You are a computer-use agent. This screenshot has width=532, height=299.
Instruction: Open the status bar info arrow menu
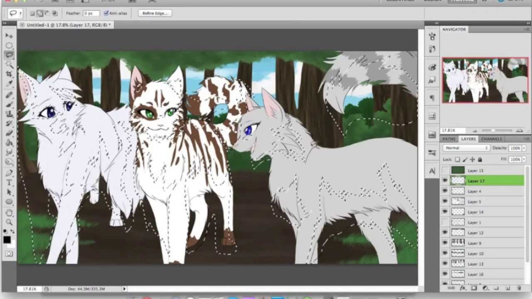click(x=124, y=289)
